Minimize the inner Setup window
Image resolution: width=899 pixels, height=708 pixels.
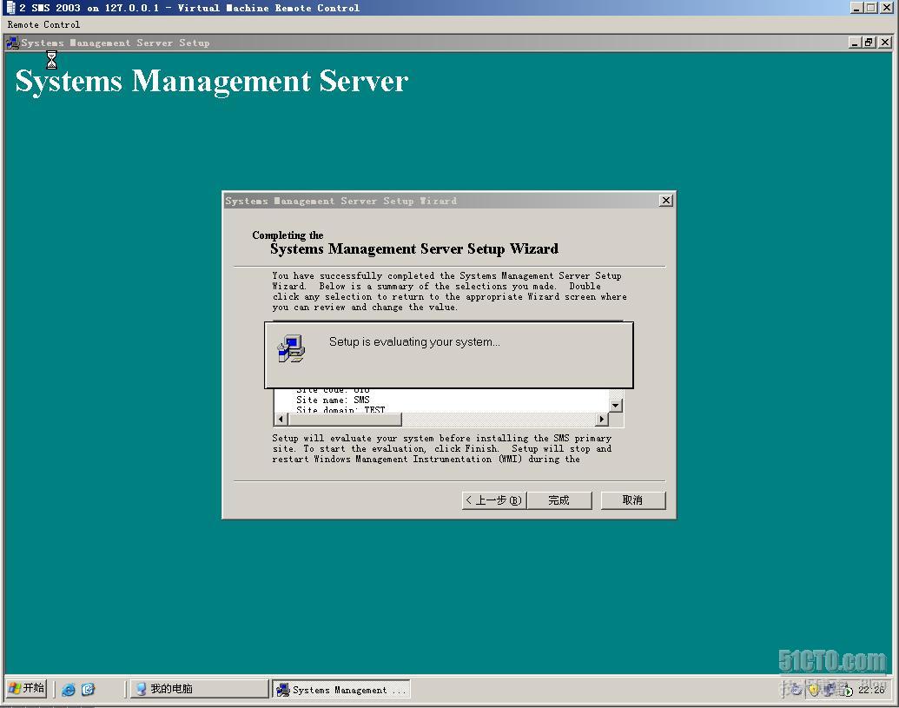point(856,43)
